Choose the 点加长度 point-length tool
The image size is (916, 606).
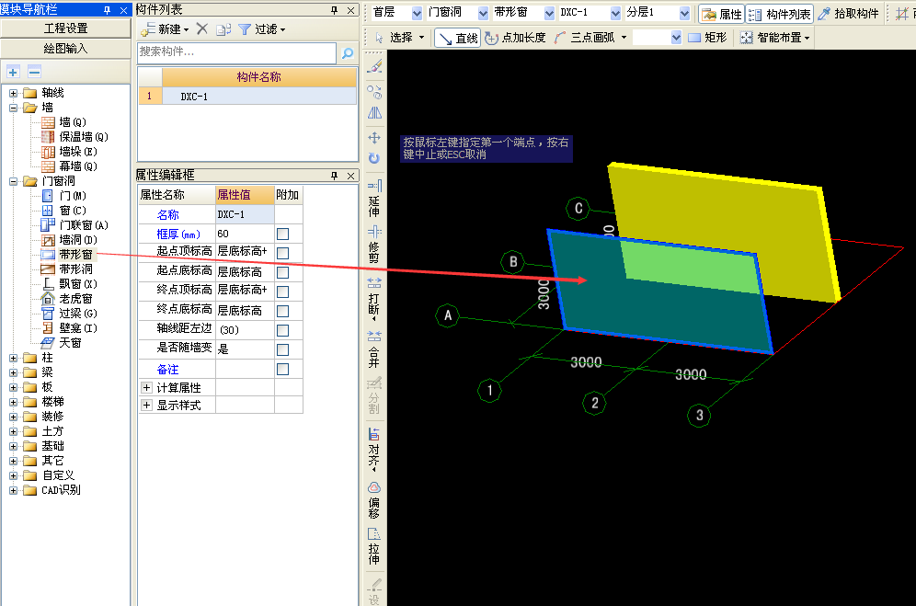(x=515, y=38)
